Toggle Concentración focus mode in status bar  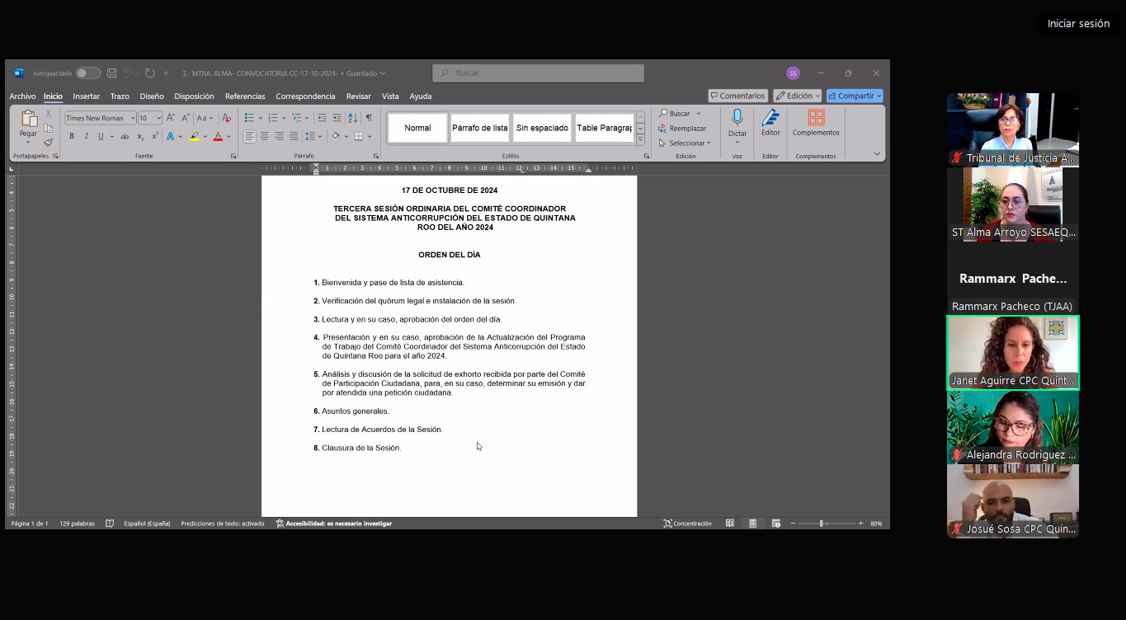(687, 524)
